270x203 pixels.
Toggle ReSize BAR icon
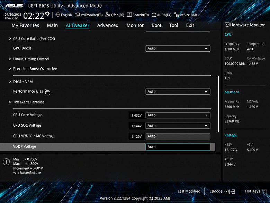[177, 15]
